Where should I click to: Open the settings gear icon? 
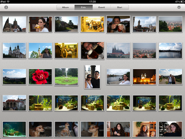179,7
